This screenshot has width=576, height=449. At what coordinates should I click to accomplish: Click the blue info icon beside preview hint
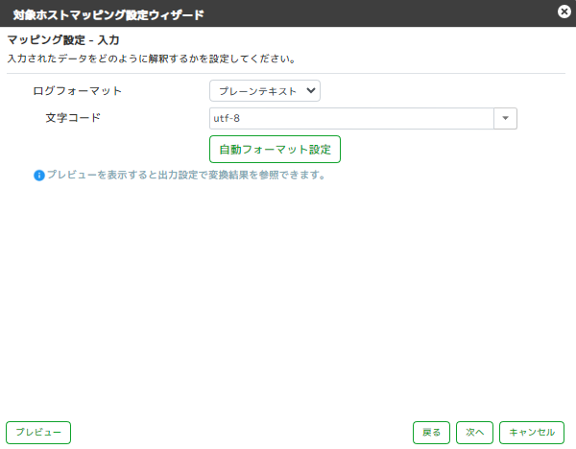(x=39, y=176)
